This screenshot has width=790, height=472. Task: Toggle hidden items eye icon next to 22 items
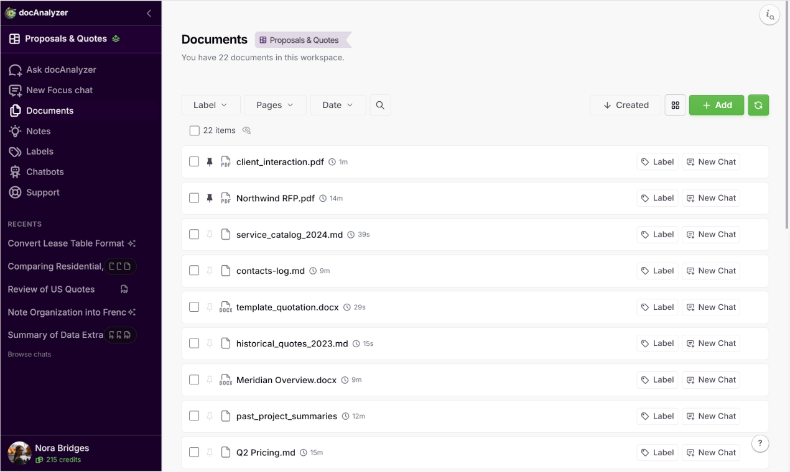pyautogui.click(x=246, y=130)
